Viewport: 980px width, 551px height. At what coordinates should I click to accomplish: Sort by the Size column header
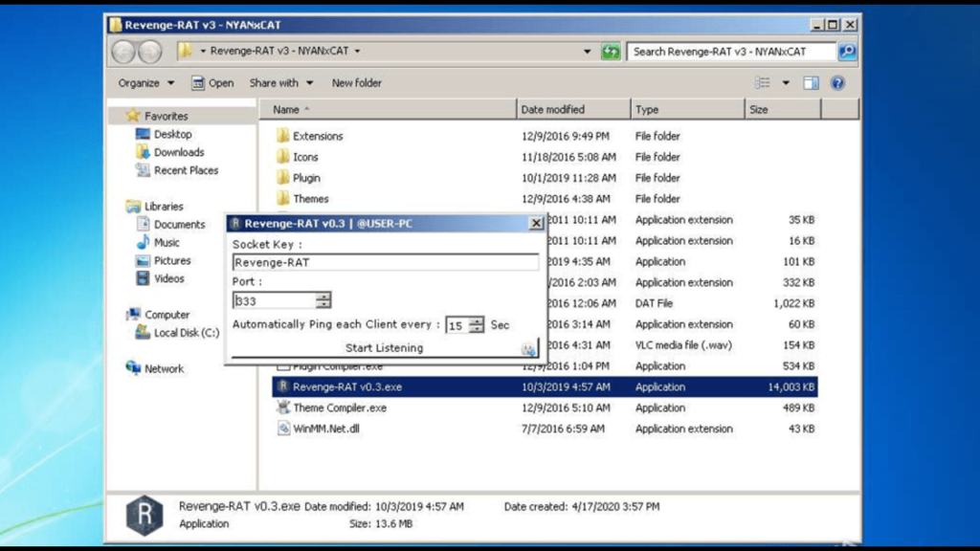click(783, 109)
